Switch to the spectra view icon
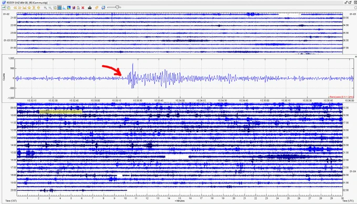 (64, 7)
